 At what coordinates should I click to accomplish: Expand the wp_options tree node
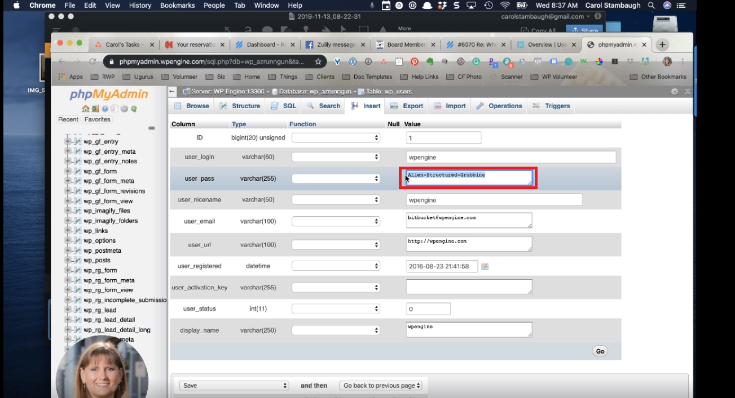pyautogui.click(x=68, y=240)
